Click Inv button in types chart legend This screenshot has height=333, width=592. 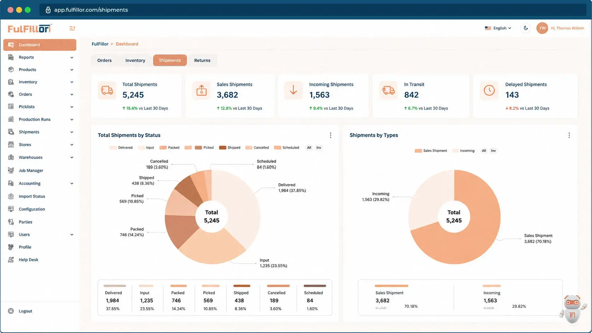tap(493, 151)
